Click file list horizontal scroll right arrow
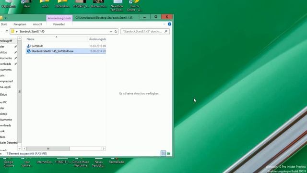This screenshot has height=173, width=307. [x=104, y=148]
